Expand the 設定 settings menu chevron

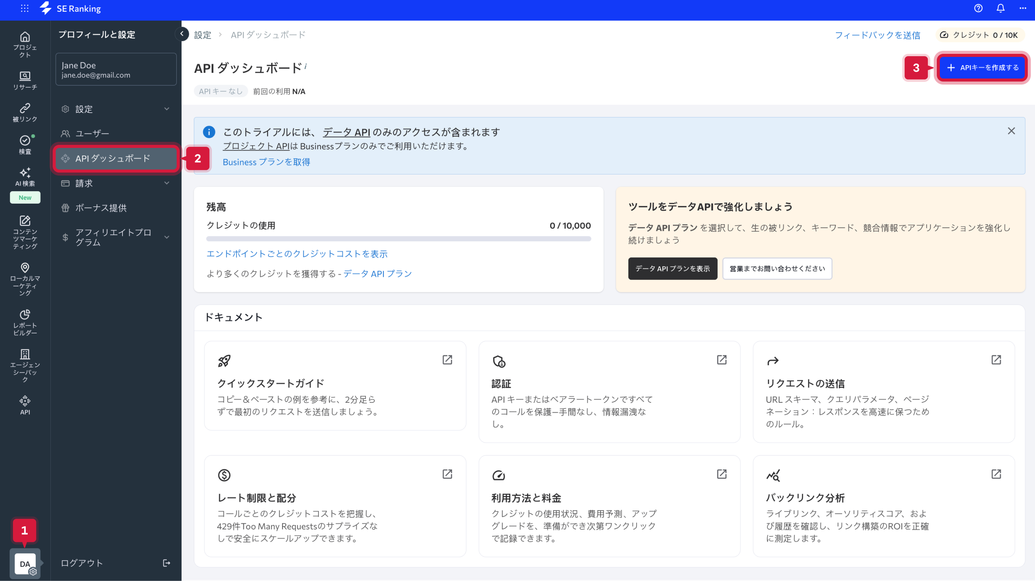coord(166,109)
